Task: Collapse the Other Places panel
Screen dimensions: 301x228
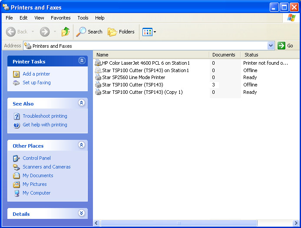Action: tap(82, 145)
